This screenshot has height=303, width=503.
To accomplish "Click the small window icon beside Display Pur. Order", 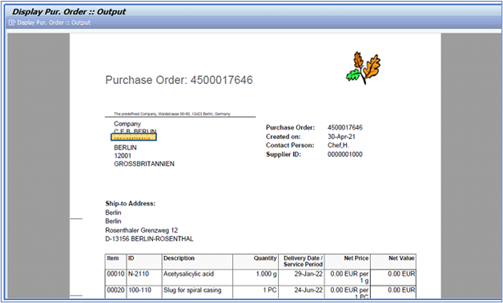I will pos(12,22).
